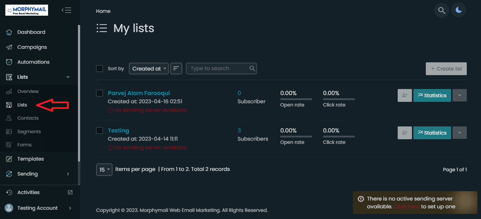Click the 'Click here' link to set up server

pyautogui.click(x=407, y=207)
